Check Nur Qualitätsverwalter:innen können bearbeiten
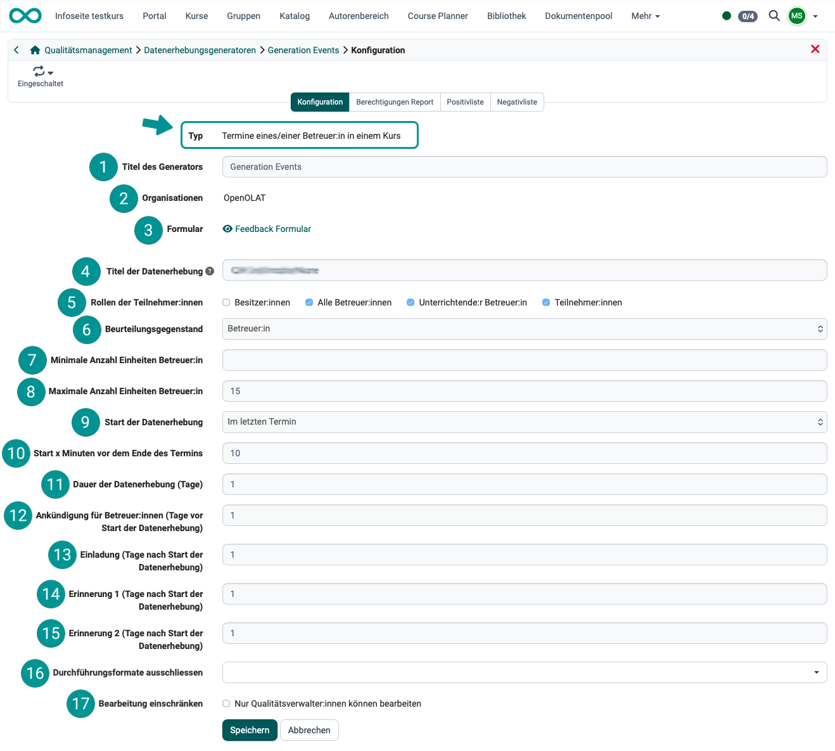This screenshot has width=835, height=751. (226, 703)
